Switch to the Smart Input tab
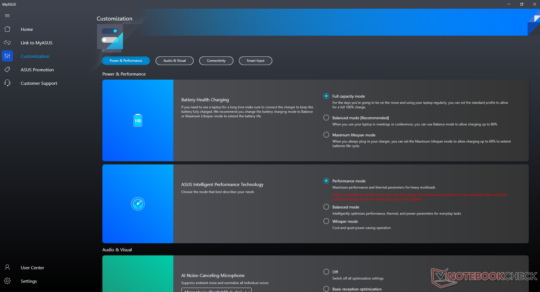This screenshot has width=540, height=292. pyautogui.click(x=255, y=61)
